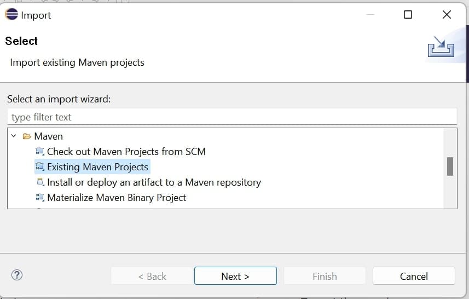Click the wizard list scrollbar thumb
Image resolution: width=469 pixels, height=299 pixels.
(x=450, y=166)
